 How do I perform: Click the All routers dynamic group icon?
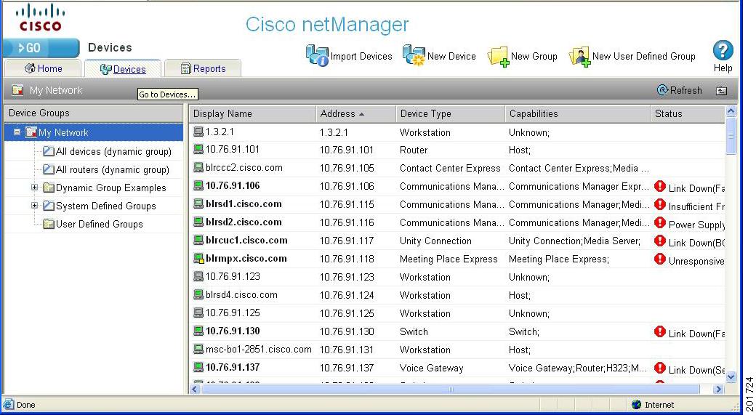click(x=48, y=169)
